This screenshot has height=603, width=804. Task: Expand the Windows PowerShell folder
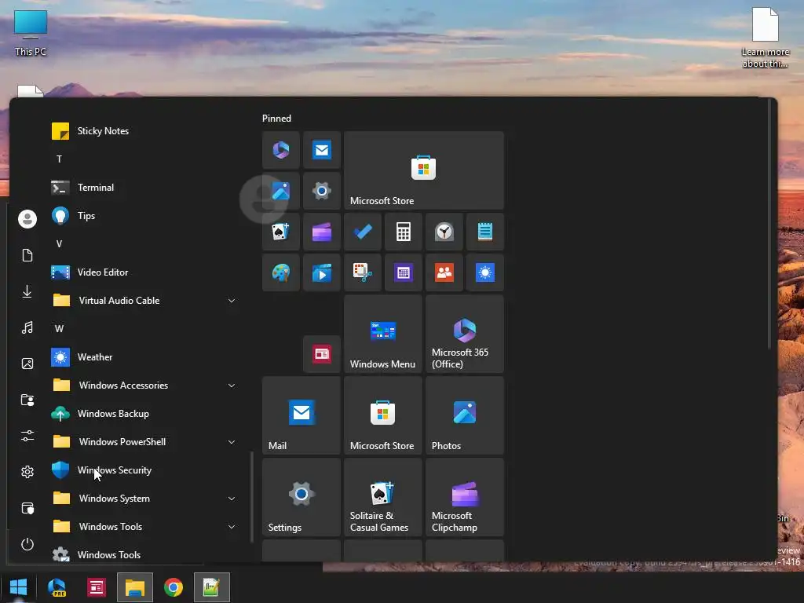pyautogui.click(x=232, y=442)
